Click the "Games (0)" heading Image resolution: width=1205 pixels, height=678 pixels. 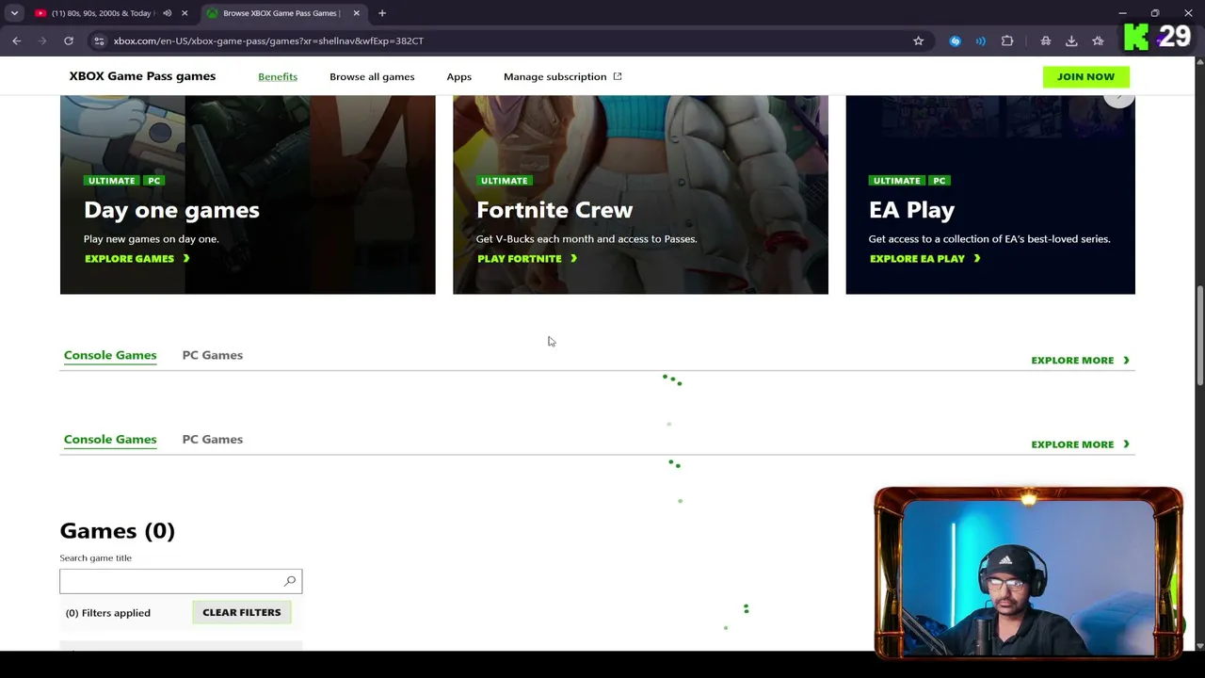click(118, 530)
